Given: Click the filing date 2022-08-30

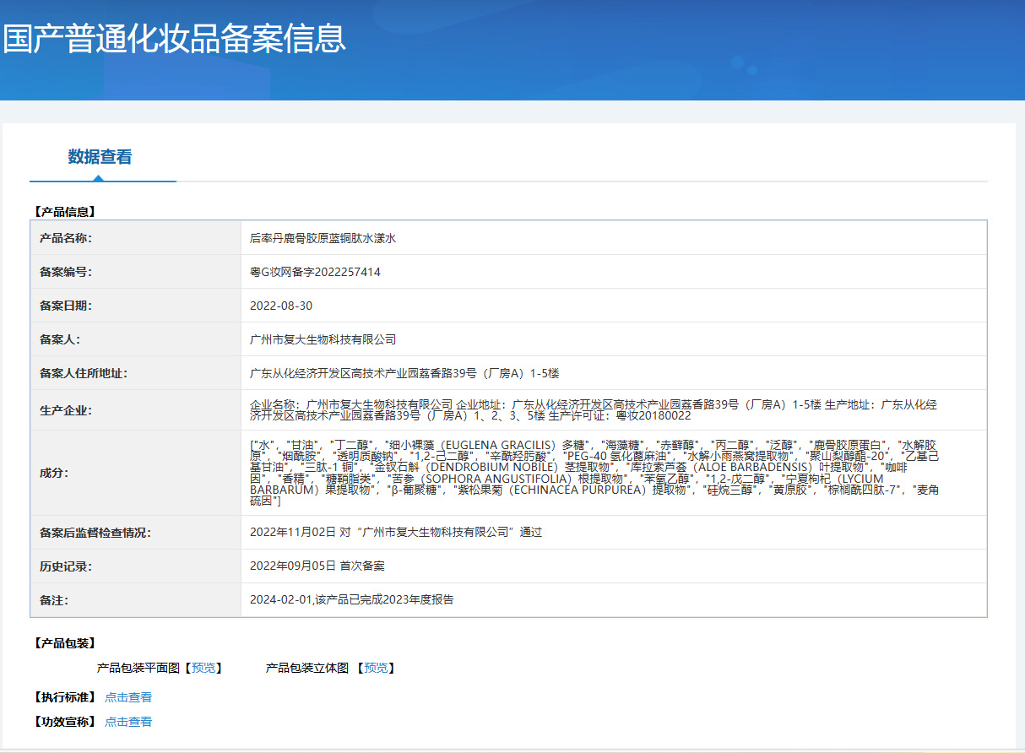Looking at the screenshot, I should (281, 306).
